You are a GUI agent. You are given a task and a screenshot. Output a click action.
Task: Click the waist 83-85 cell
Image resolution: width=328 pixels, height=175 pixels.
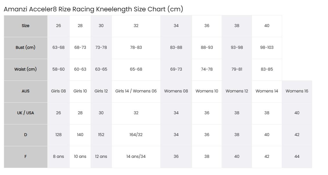click(x=267, y=69)
